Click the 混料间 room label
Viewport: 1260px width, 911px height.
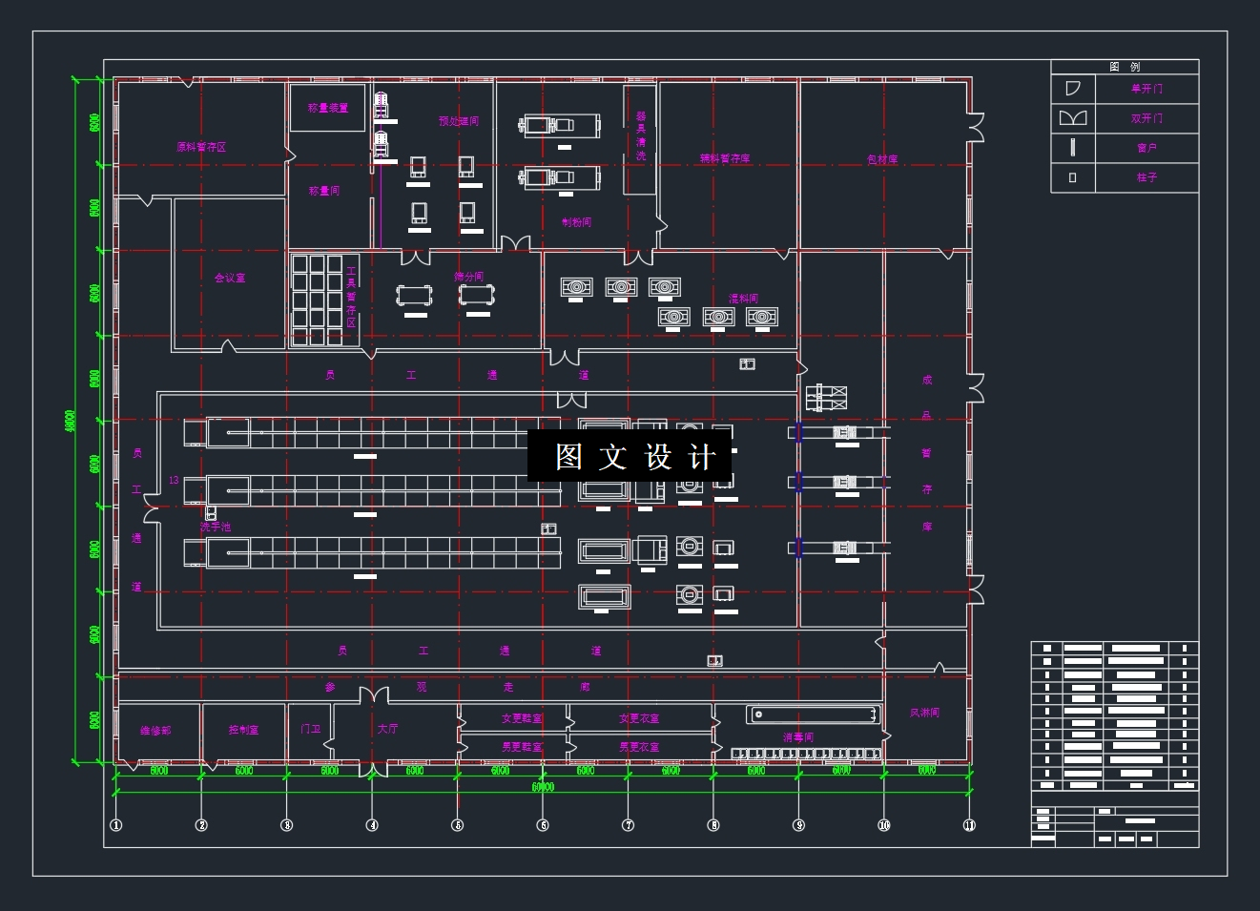coord(744,299)
